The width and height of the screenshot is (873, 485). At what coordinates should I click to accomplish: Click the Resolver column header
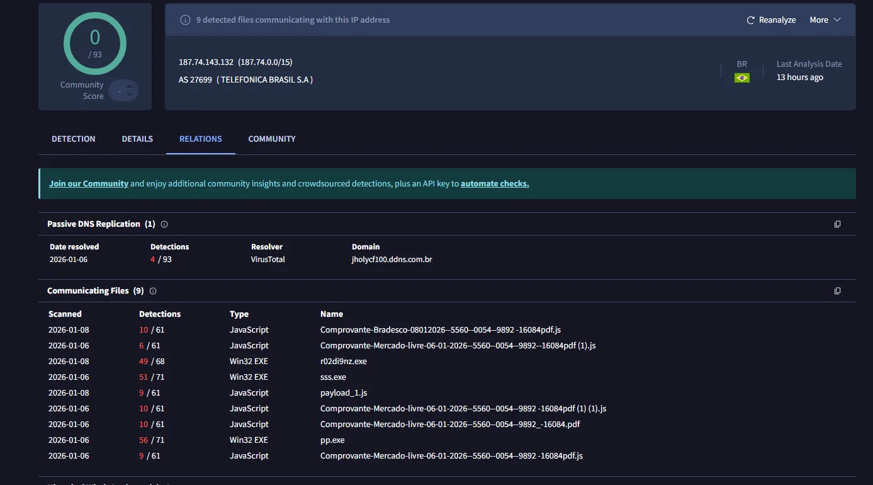[267, 247]
